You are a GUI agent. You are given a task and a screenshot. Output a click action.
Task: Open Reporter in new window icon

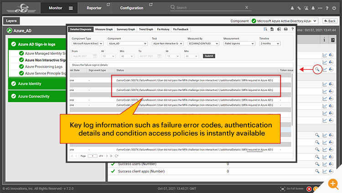(x=108, y=5)
